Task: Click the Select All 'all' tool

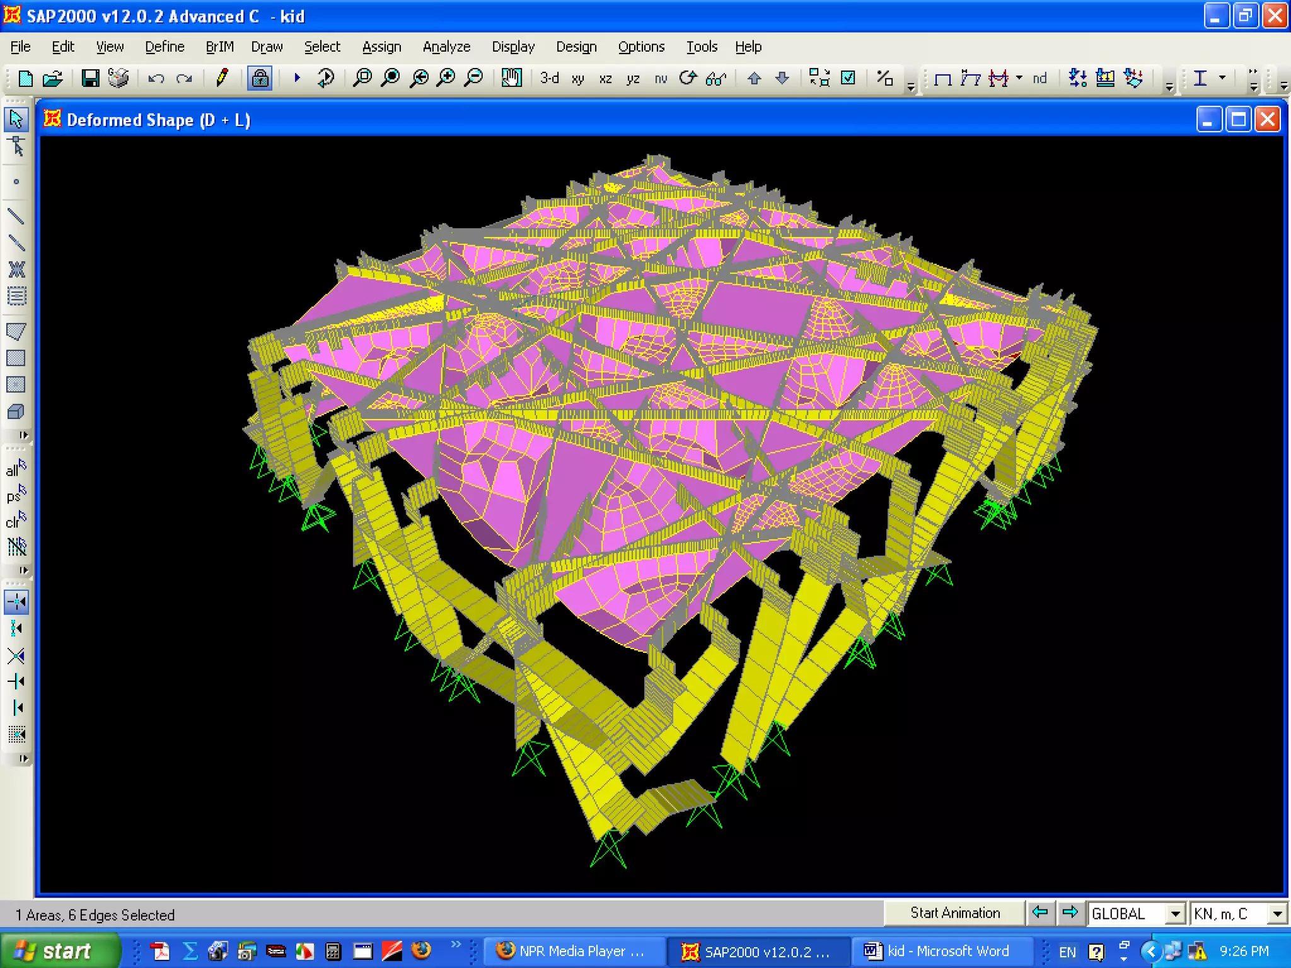Action: point(16,470)
